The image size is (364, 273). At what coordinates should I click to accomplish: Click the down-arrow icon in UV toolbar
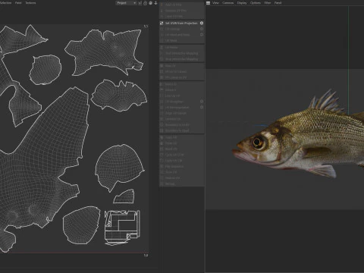pos(155,3)
